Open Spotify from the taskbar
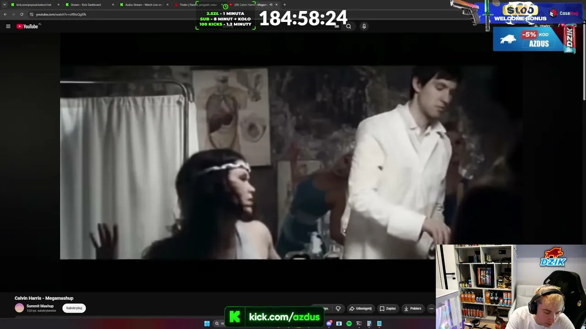The image size is (586, 329). [x=349, y=324]
